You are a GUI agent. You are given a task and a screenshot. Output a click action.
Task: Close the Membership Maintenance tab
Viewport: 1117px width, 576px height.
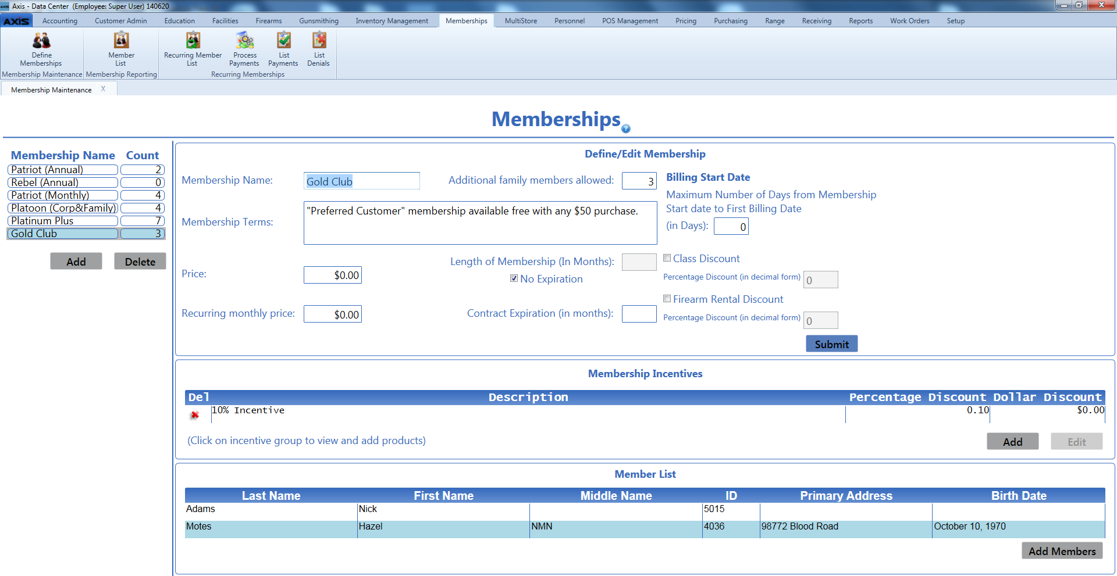coord(103,89)
